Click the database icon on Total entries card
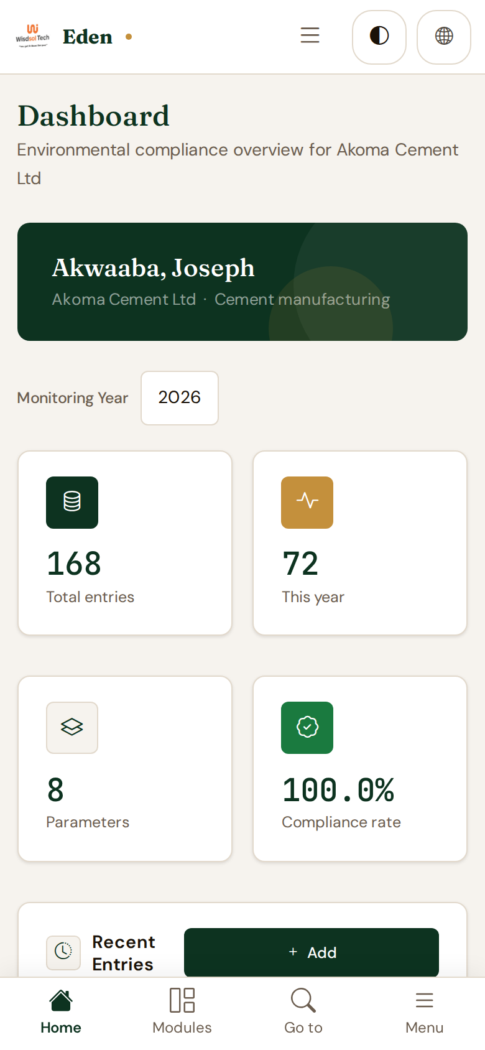 (72, 503)
